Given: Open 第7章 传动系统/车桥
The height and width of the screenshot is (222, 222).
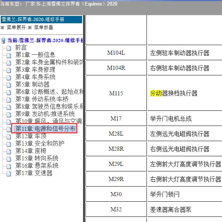Looking at the screenshot, I should 42,99.
